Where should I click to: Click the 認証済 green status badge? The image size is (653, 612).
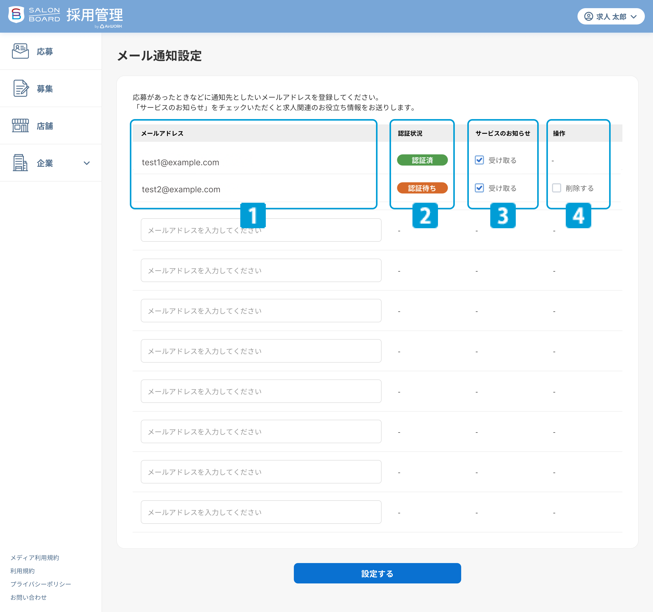tap(422, 160)
